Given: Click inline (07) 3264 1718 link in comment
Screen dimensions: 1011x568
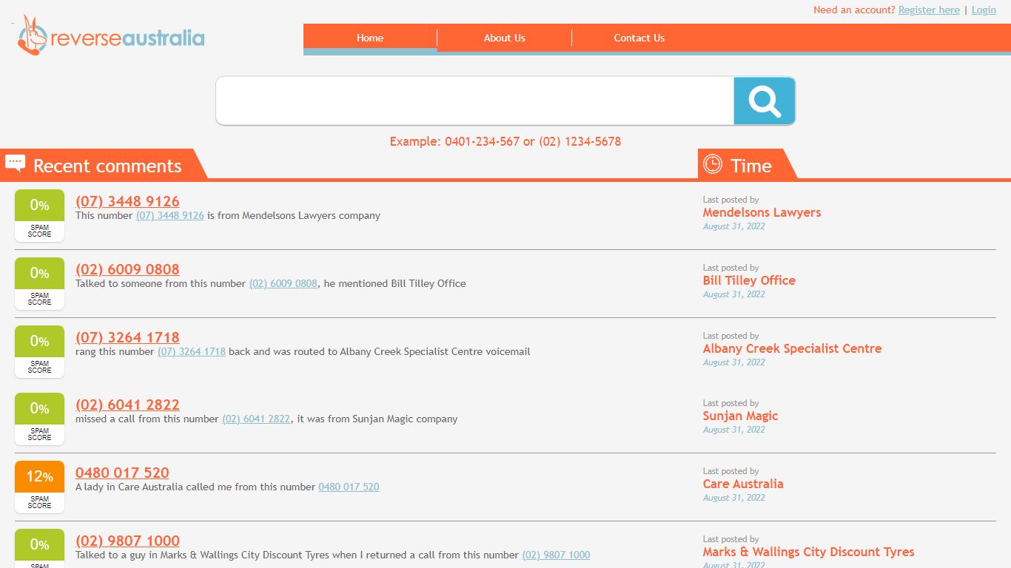Looking at the screenshot, I should click(x=192, y=352).
